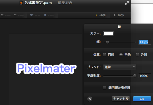153x105 pixels.
Task: Click the Y coordinate readout
Action: [19, 15]
